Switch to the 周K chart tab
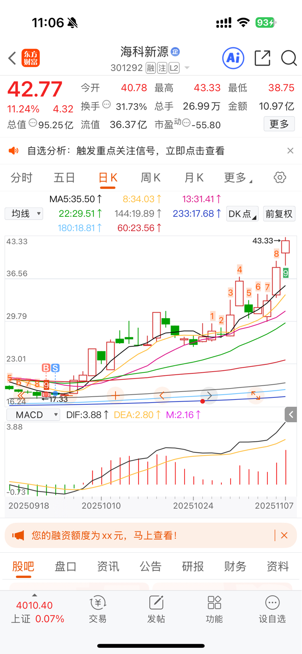Viewport: 302px width, 654px height. click(151, 178)
